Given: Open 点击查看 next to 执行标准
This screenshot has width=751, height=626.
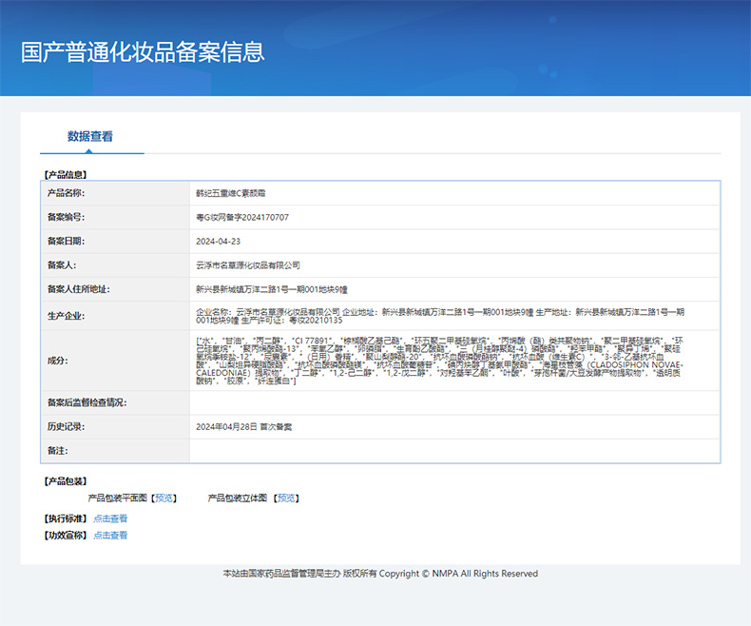Looking at the screenshot, I should (110, 518).
